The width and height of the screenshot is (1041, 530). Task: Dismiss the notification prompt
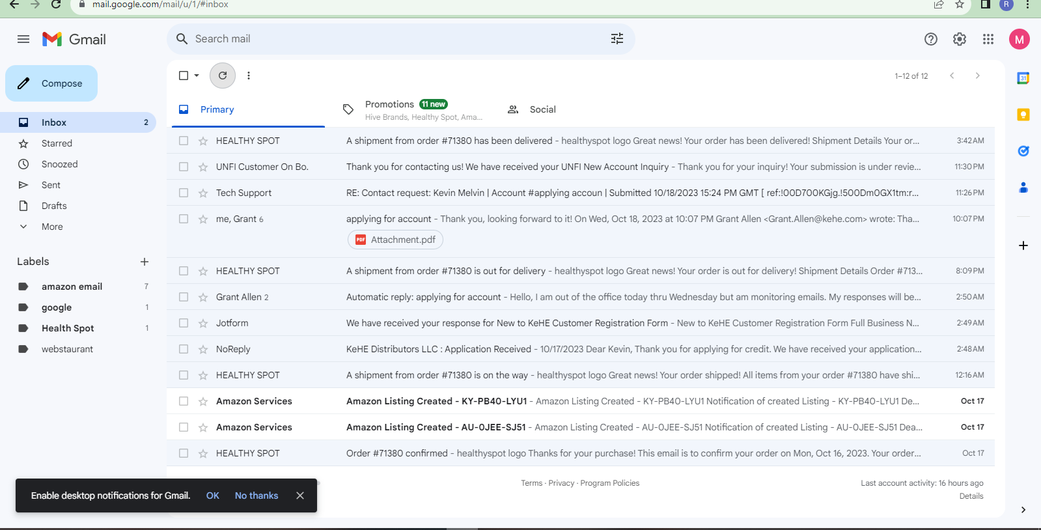[300, 495]
